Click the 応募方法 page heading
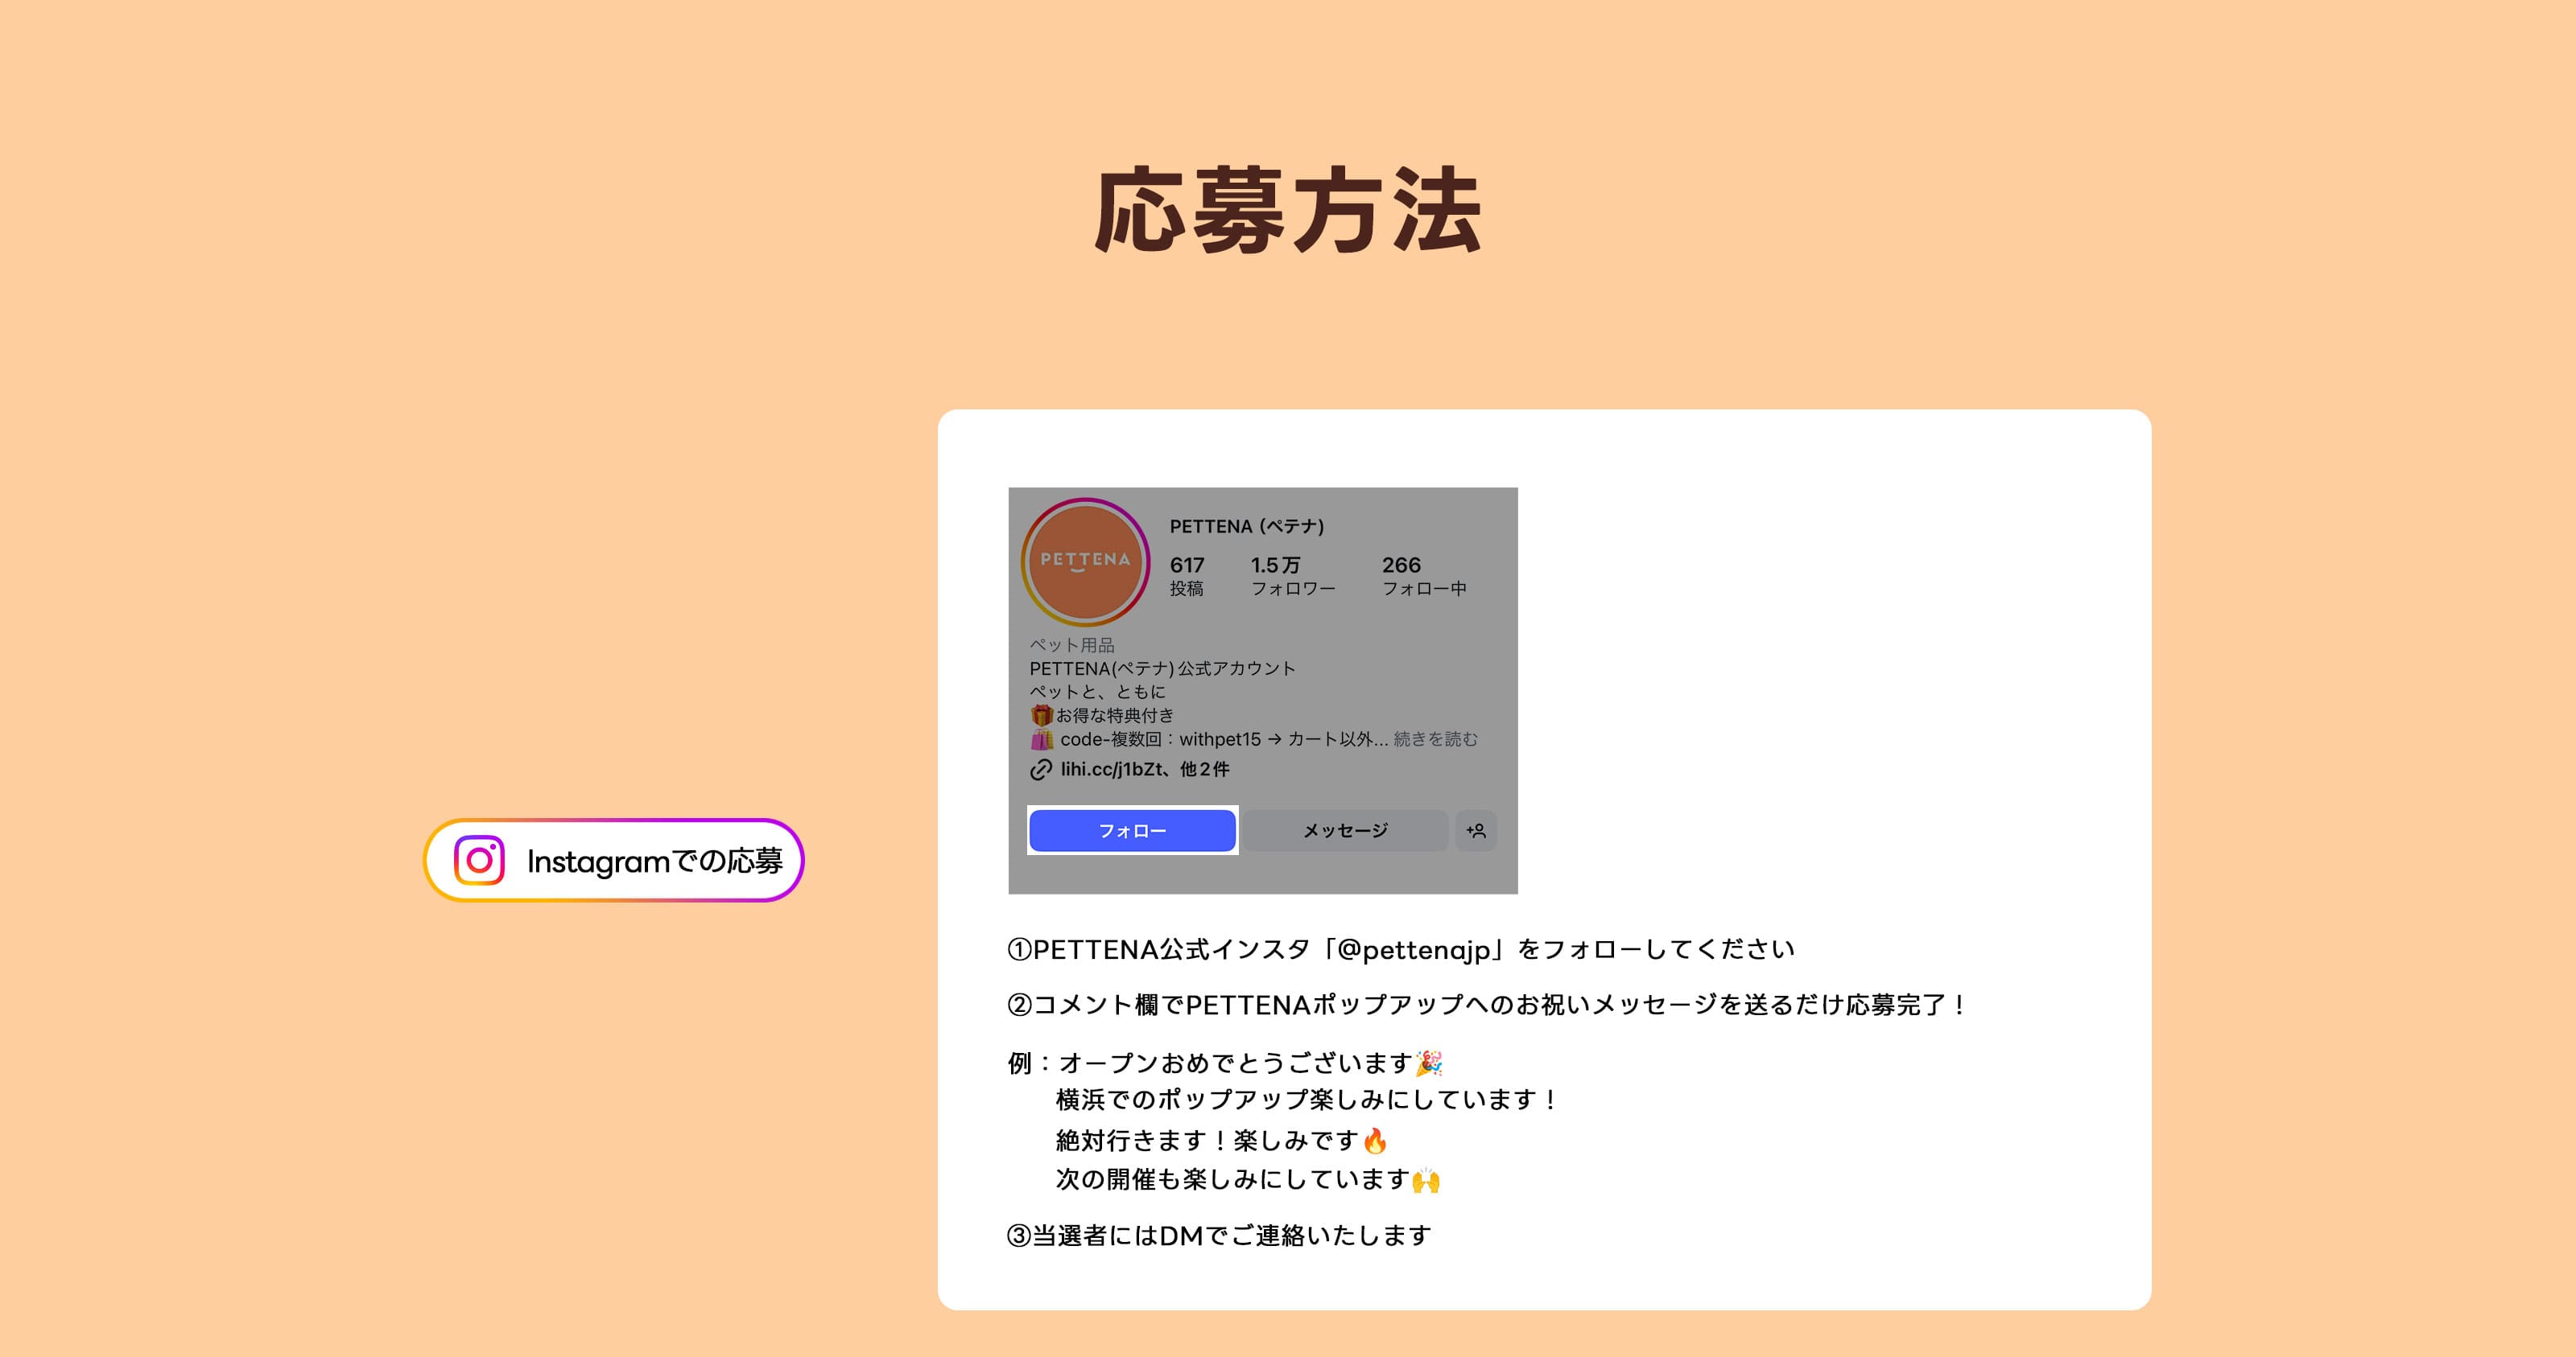This screenshot has height=1357, width=2576. click(1288, 211)
